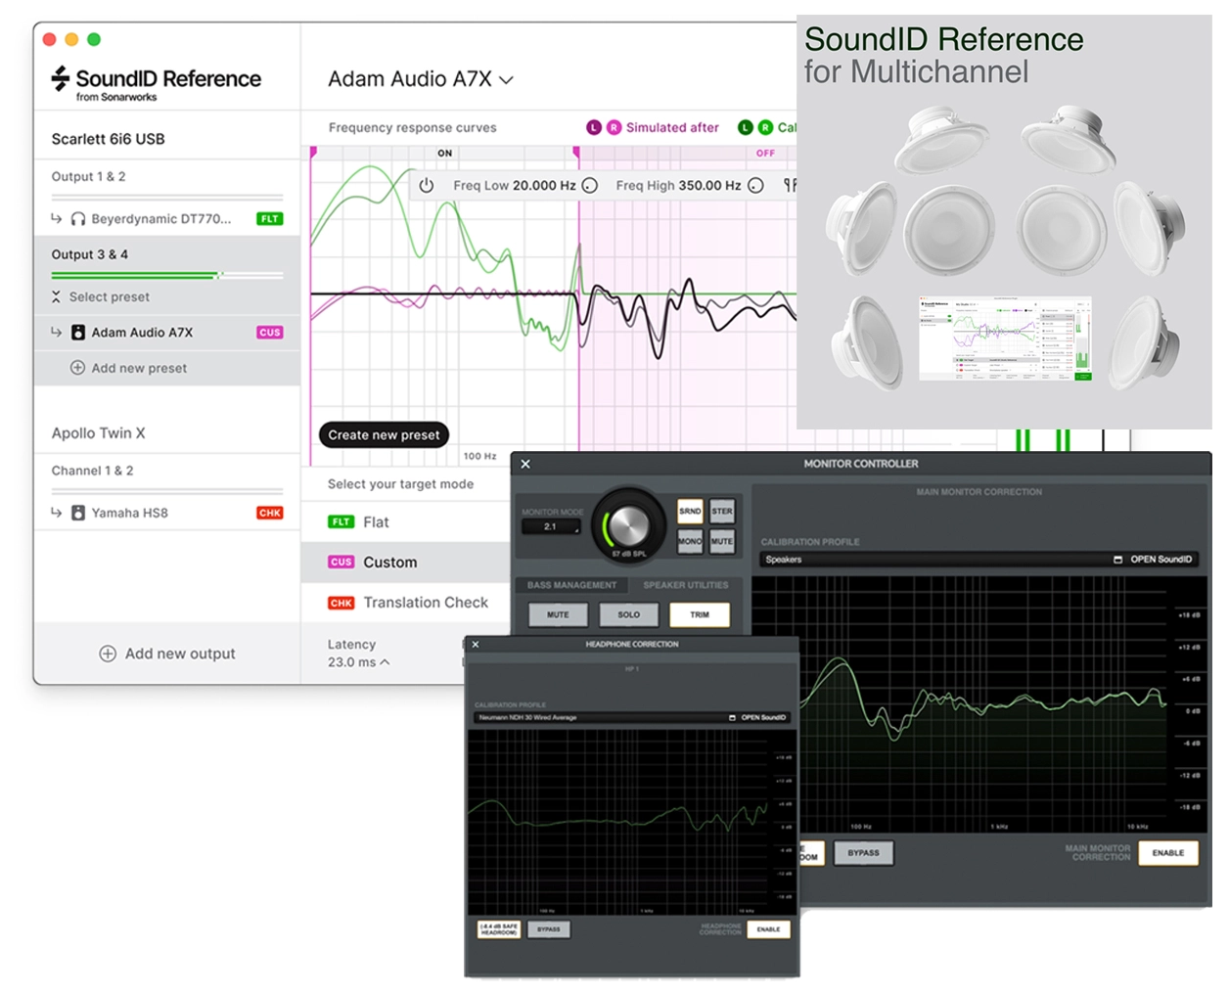Click Add new output
This screenshot has width=1229, height=993.
pyautogui.click(x=167, y=654)
